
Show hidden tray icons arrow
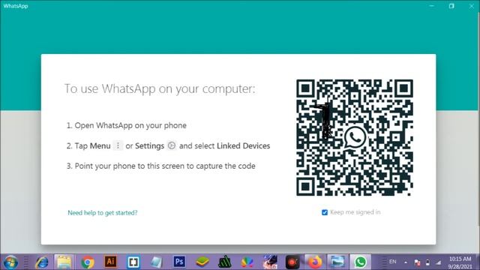pos(406,262)
